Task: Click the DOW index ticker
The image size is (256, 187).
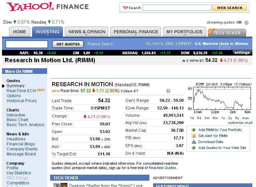Action: click(x=202, y=53)
